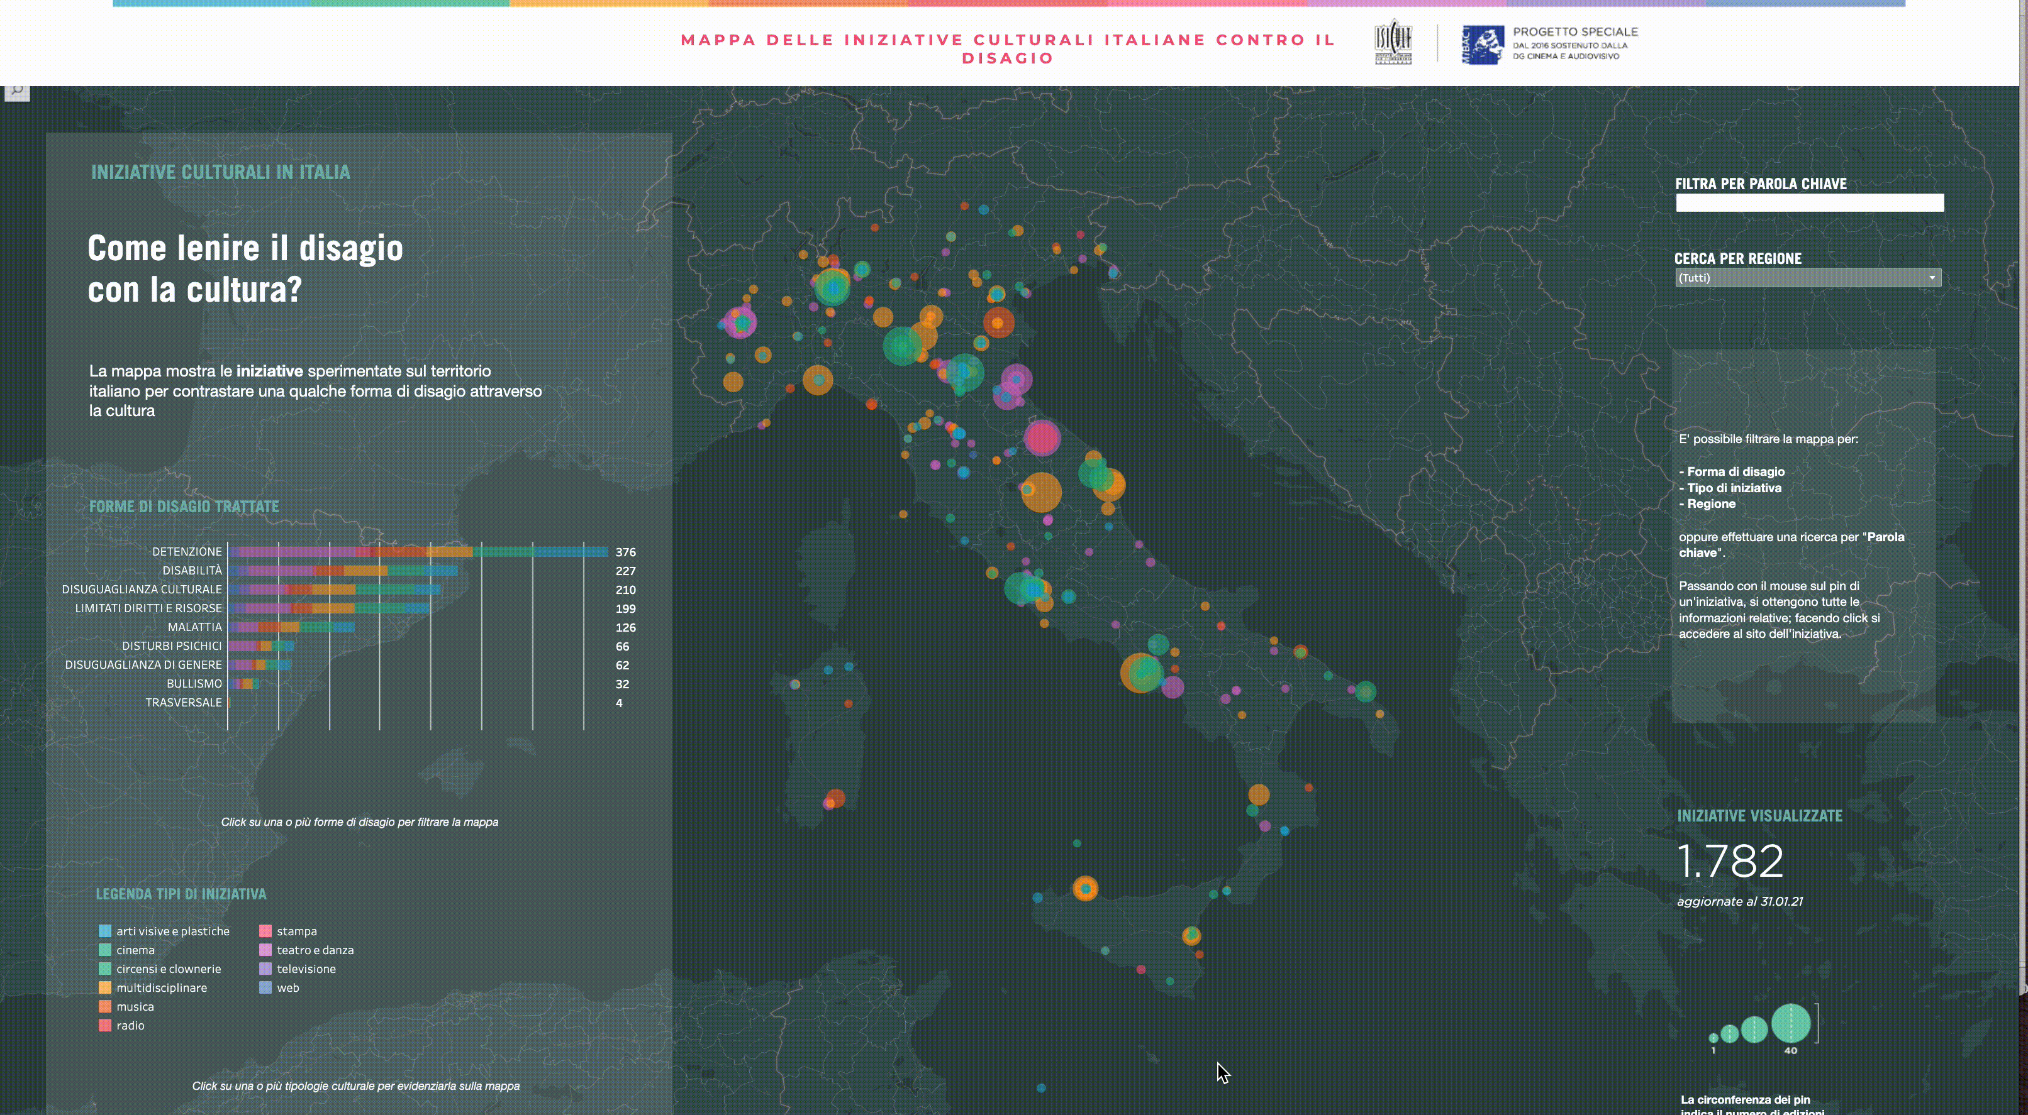
Task: Click the teal-centered pin over Milan
Action: pyautogui.click(x=832, y=287)
